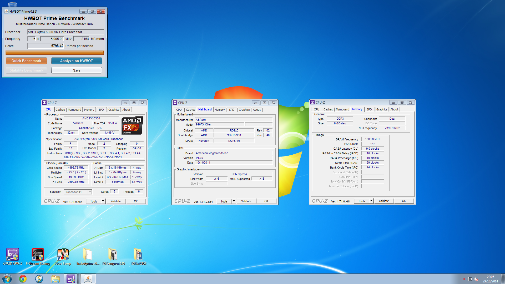Click the CPU-Z Z icon in CPU window
This screenshot has height=284, width=505.
[44, 103]
